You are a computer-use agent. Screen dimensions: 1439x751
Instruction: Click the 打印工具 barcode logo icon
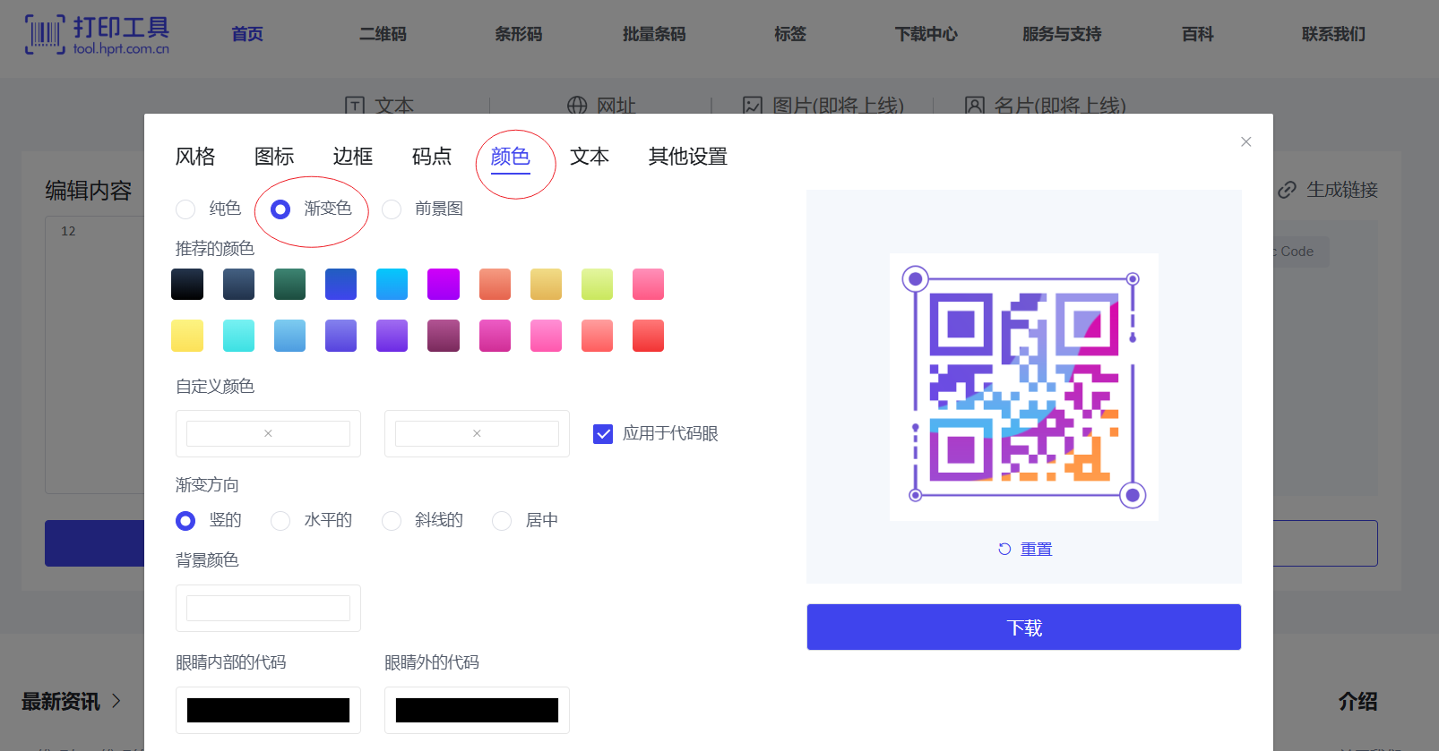(x=45, y=35)
